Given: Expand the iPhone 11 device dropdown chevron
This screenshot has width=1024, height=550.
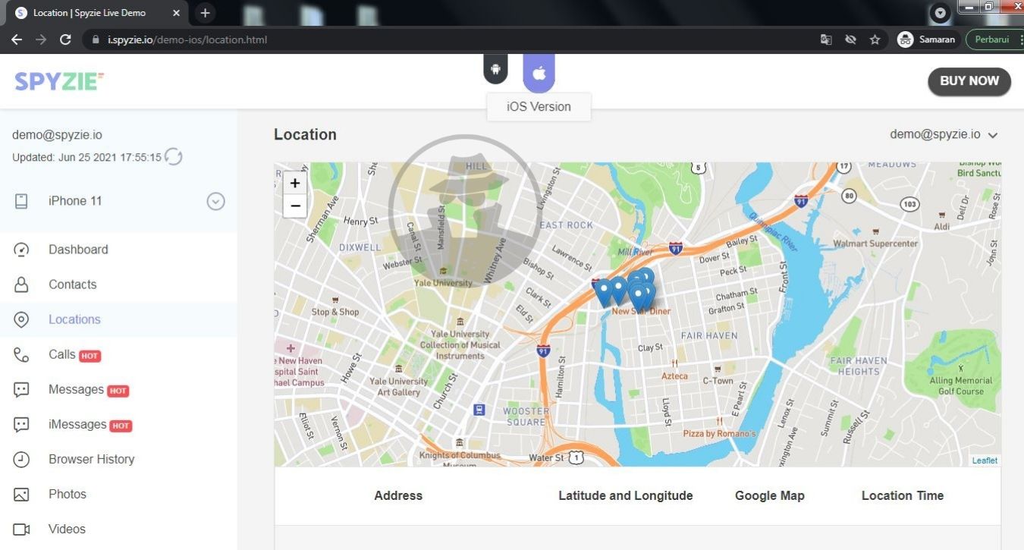Looking at the screenshot, I should pos(216,201).
